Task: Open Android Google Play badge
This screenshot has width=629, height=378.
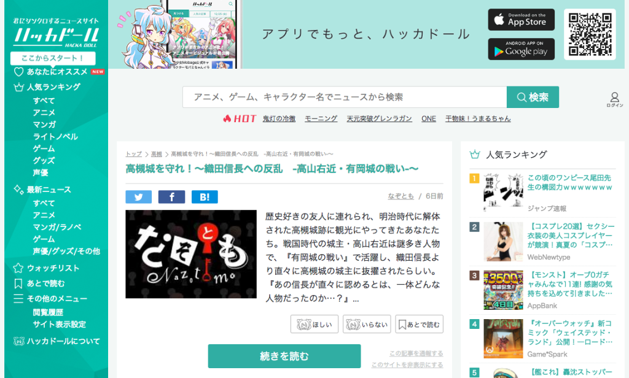Action: point(521,50)
